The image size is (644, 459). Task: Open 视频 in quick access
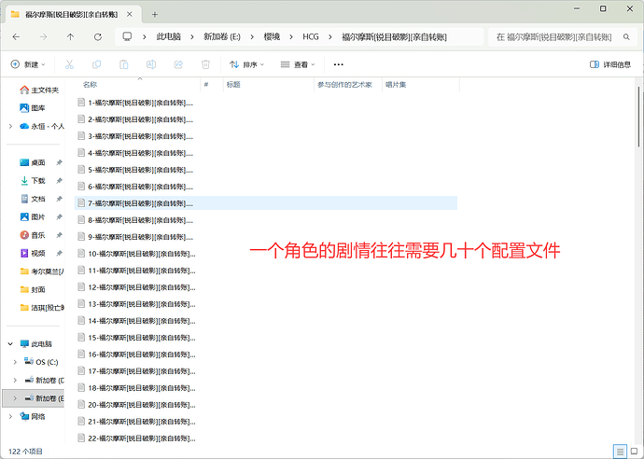[33, 254]
